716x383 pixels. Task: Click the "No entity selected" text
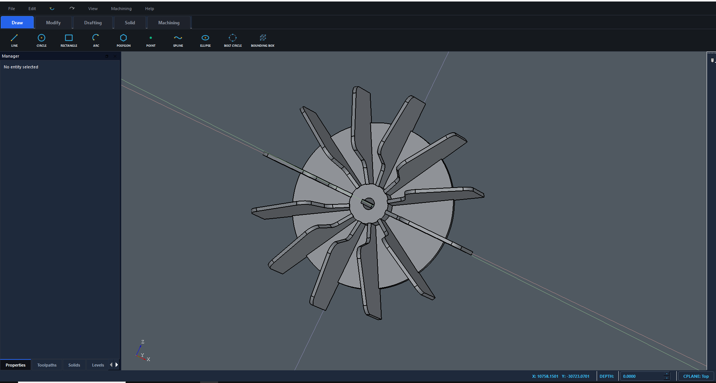(21, 67)
